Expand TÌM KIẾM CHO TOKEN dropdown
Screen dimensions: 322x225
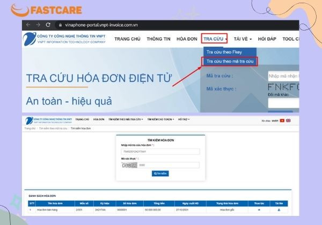coord(160,119)
